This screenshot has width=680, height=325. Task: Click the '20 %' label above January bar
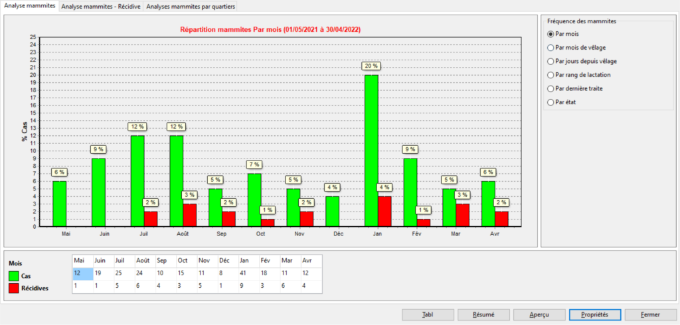click(x=371, y=66)
